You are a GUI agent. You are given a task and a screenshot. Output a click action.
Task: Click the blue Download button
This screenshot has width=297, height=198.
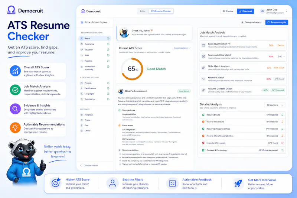point(245,11)
